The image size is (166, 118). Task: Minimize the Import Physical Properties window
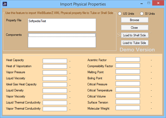tap(142, 3)
